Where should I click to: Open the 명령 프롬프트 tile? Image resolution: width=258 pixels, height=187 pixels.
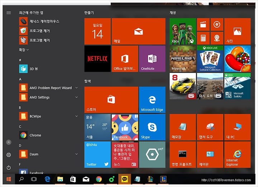coord(183,155)
